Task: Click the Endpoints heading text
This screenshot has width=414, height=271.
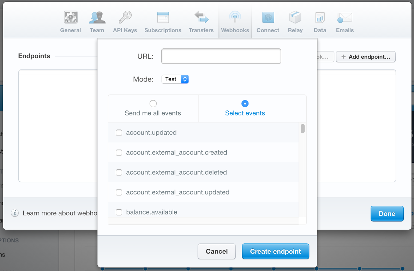Action: [34, 56]
